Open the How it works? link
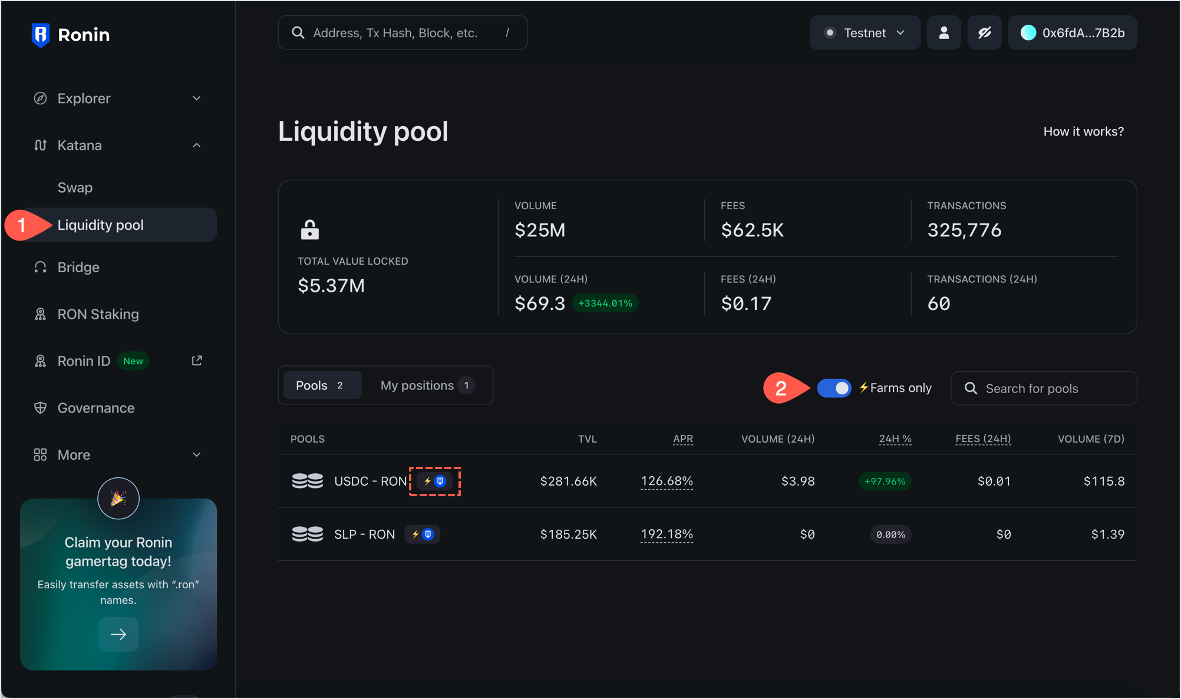1181x699 pixels. (x=1083, y=131)
